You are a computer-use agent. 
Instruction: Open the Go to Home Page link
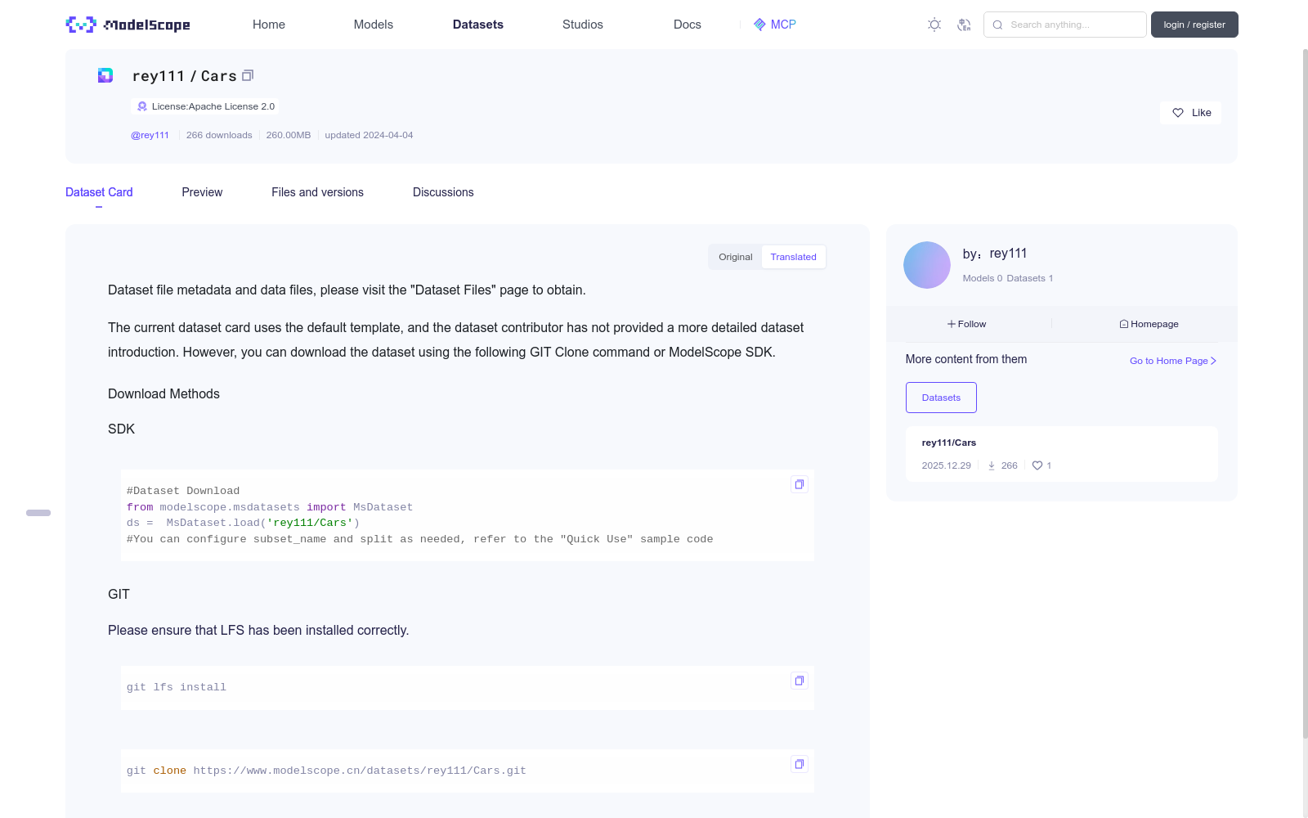pyautogui.click(x=1173, y=361)
